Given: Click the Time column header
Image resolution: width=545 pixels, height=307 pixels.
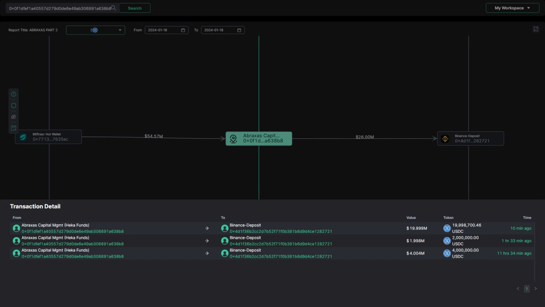Looking at the screenshot, I should (x=527, y=217).
